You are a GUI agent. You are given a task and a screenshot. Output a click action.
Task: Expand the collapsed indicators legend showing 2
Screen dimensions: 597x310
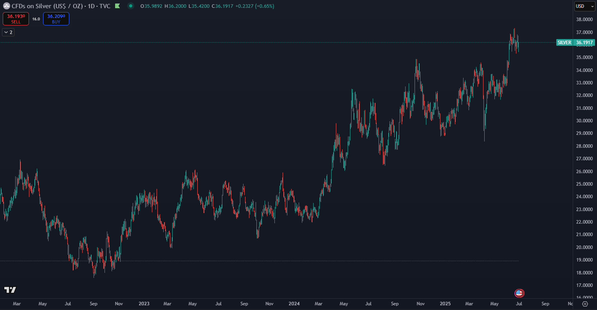[8, 32]
